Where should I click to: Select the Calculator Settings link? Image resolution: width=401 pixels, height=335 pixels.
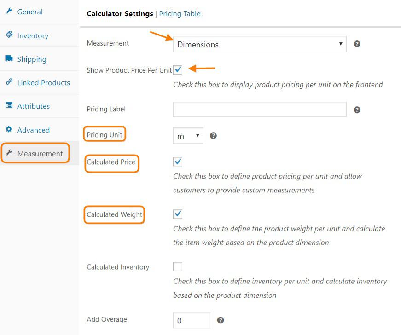click(120, 13)
